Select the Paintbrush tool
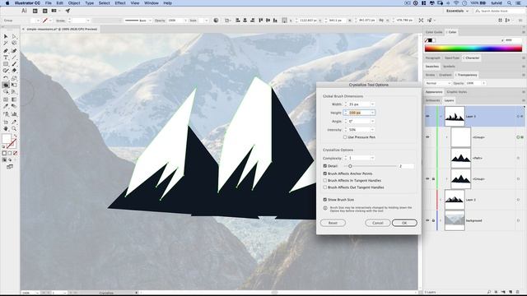The width and height of the screenshot is (527, 296). click(14, 64)
